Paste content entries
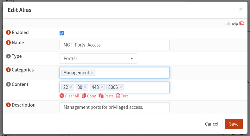Screen dimensions: 250x136 (106, 96)
